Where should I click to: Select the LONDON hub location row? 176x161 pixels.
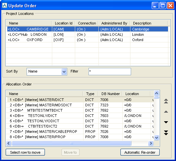(88, 34)
